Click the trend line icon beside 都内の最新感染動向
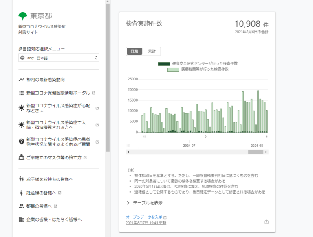 tap(21, 80)
